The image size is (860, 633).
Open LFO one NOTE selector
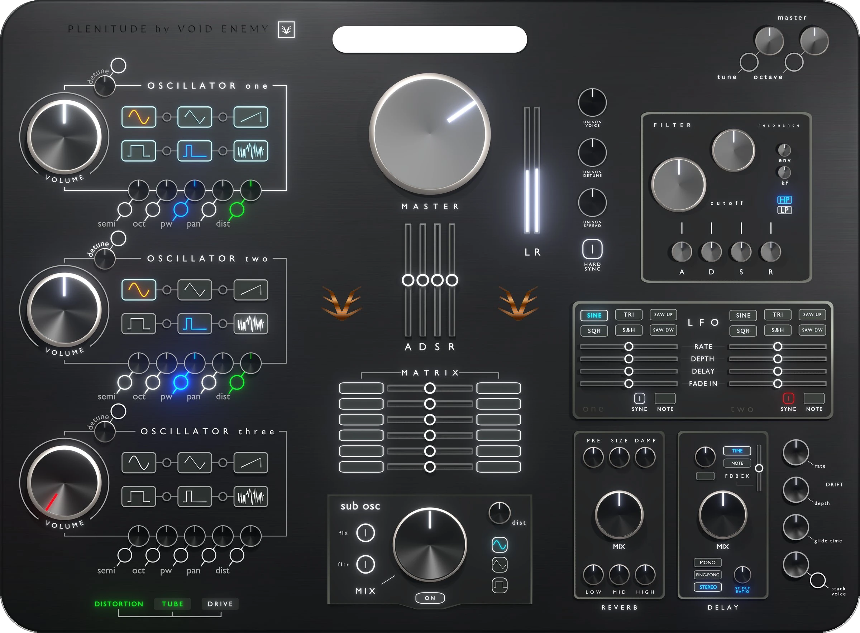tap(665, 398)
